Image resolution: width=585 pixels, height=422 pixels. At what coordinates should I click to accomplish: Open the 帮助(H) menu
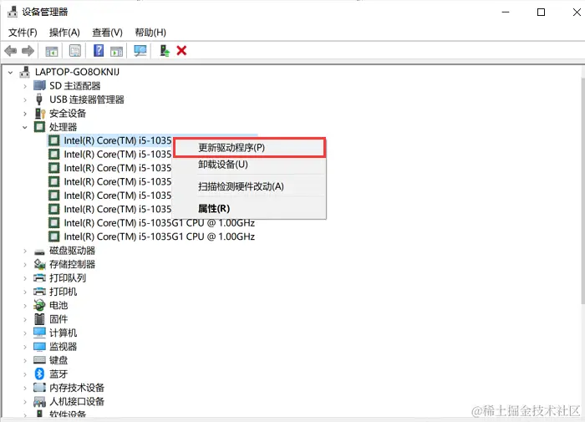click(150, 33)
